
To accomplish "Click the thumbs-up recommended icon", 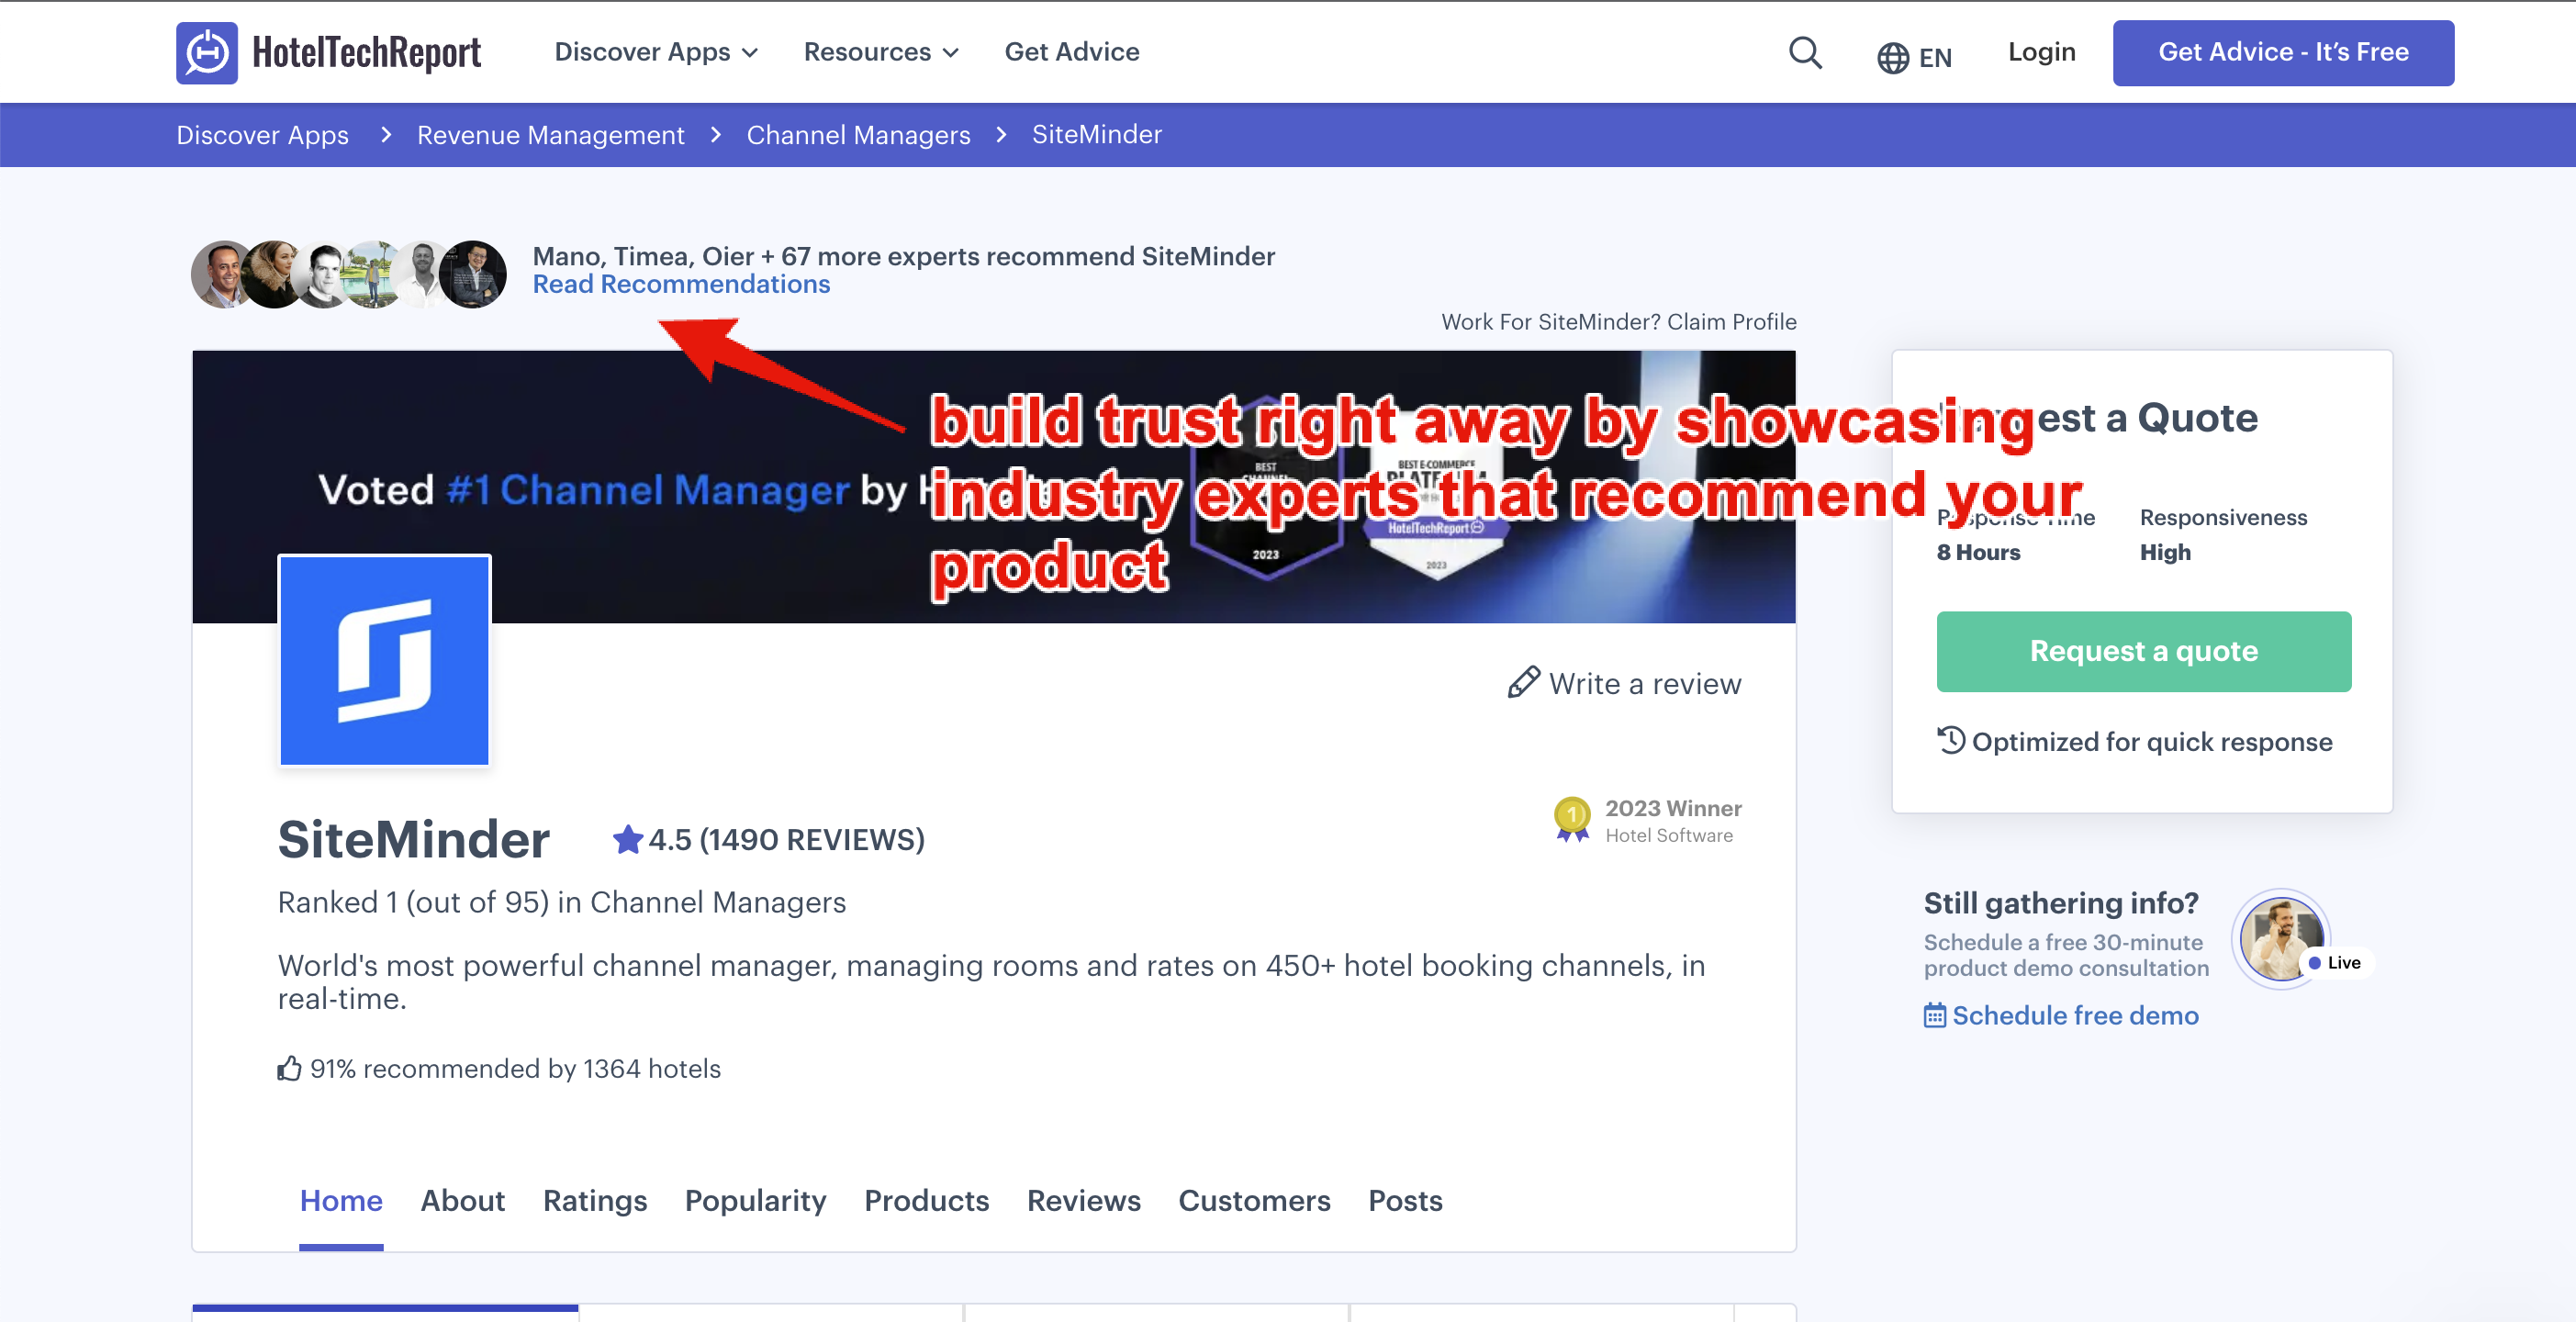I will pos(289,1068).
